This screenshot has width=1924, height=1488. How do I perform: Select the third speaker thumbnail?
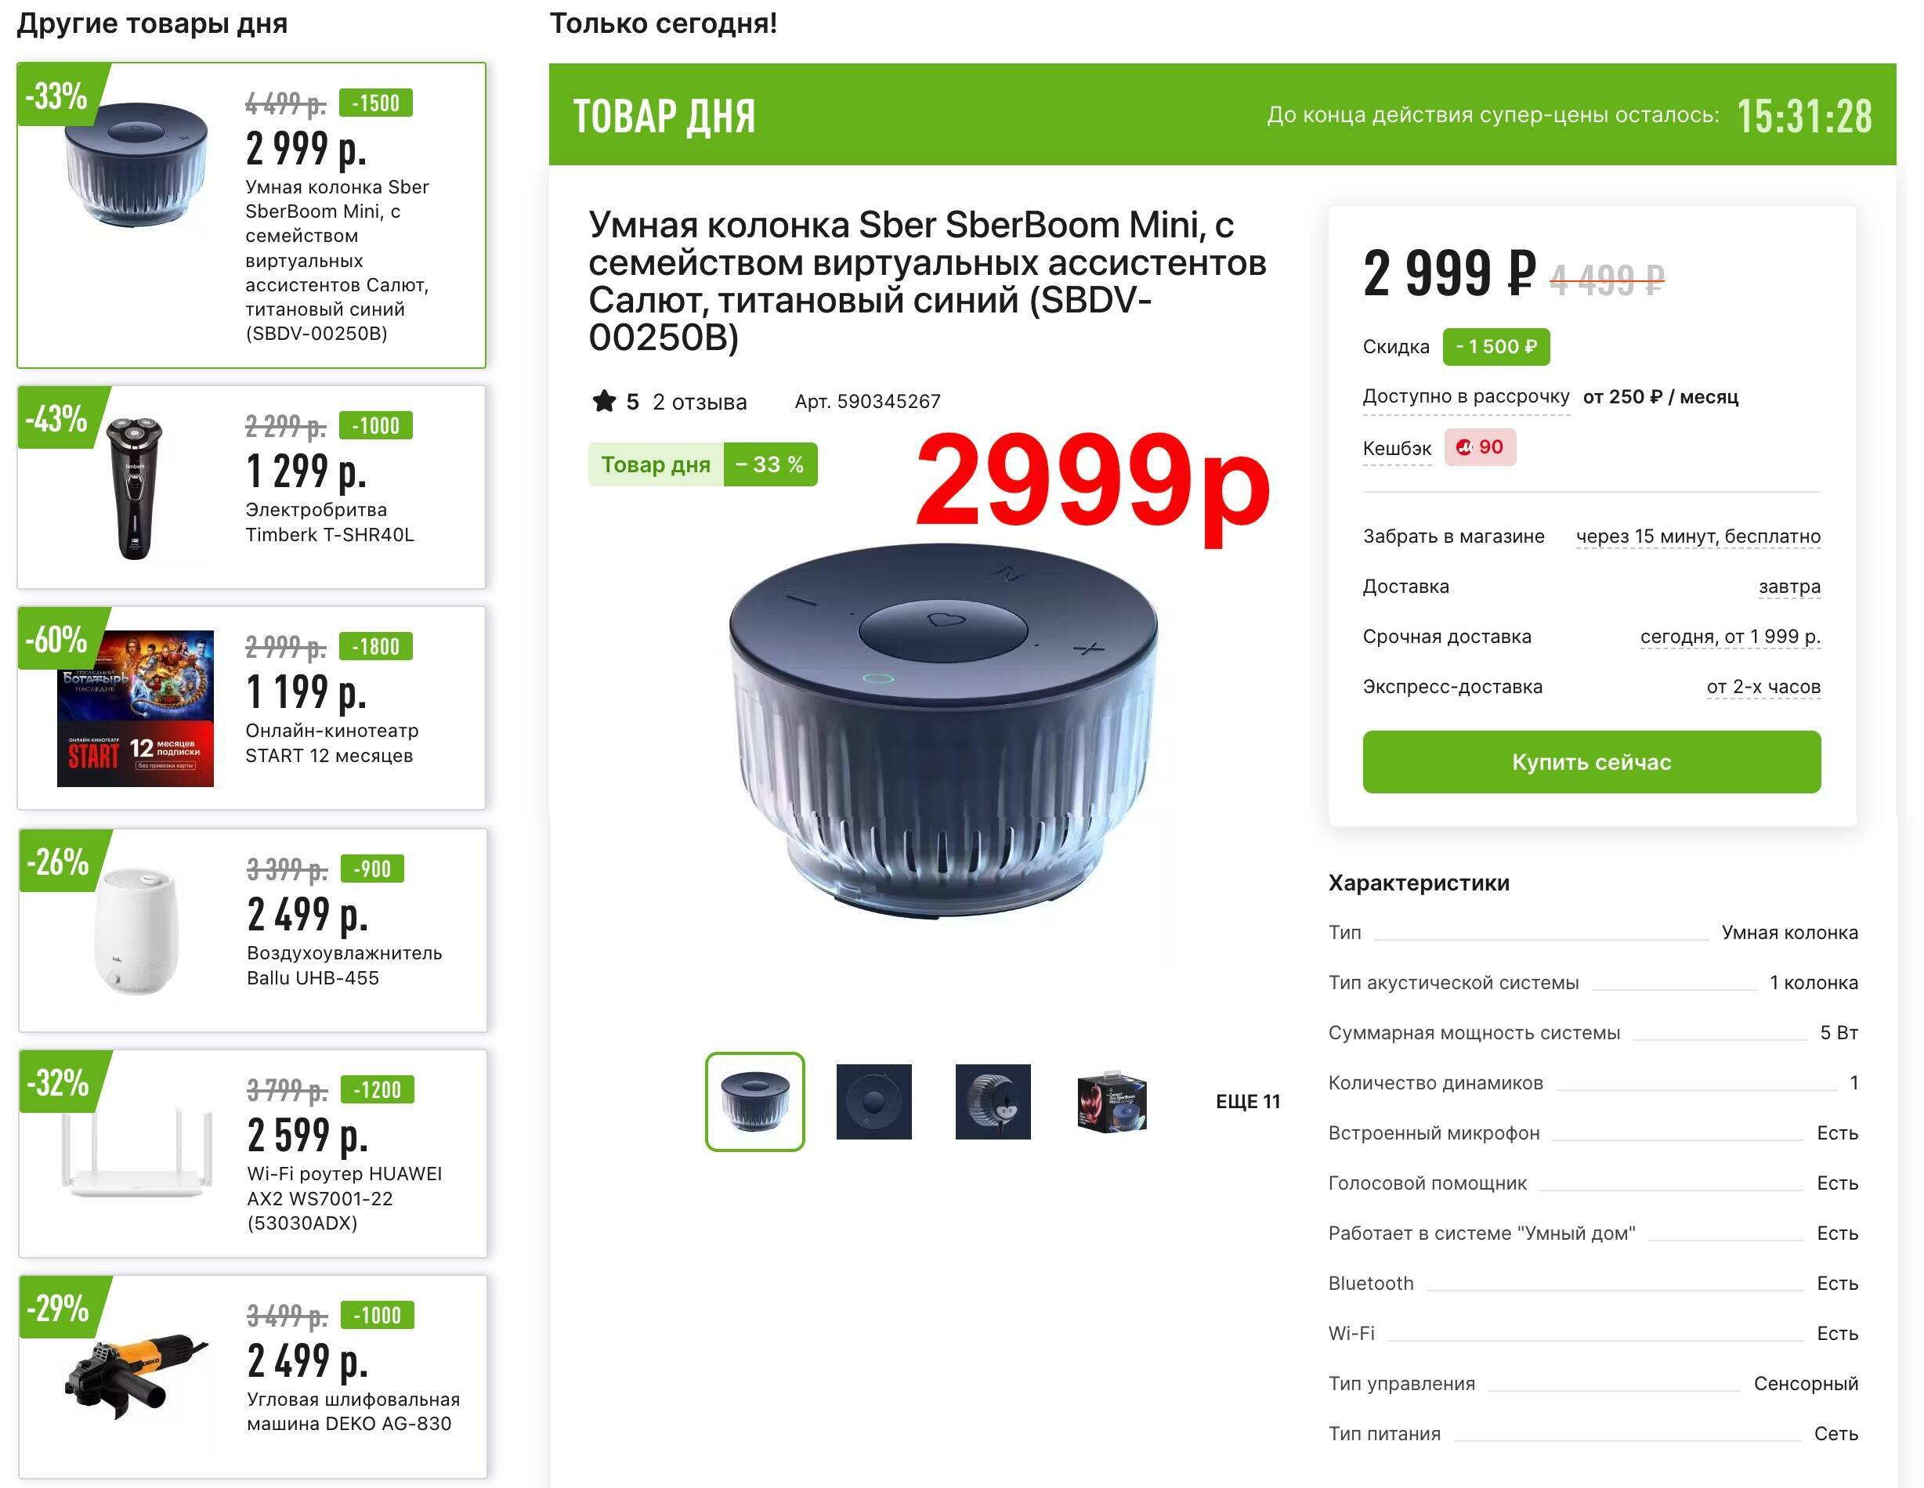pos(993,1101)
